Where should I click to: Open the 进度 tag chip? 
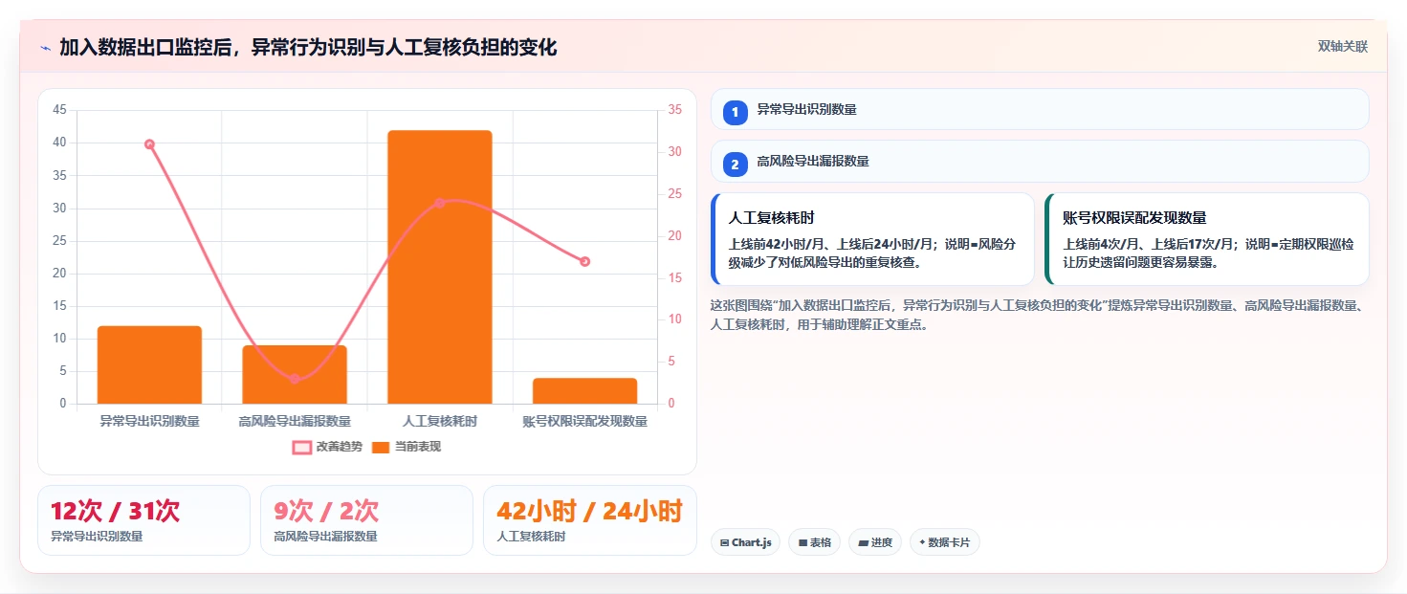(875, 542)
